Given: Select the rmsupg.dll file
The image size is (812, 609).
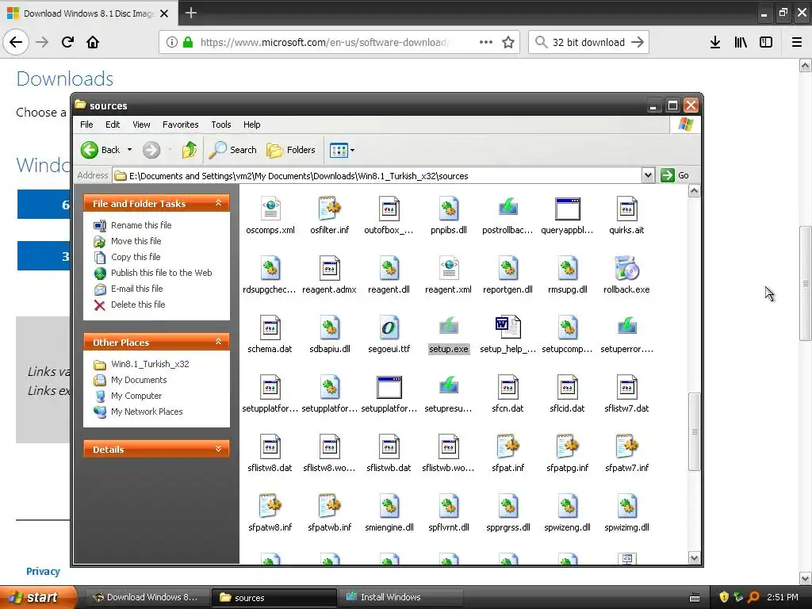Looking at the screenshot, I should pyautogui.click(x=568, y=275).
